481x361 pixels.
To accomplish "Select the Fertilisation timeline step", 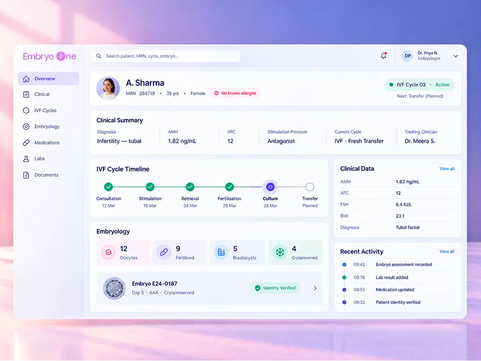I will (230, 187).
